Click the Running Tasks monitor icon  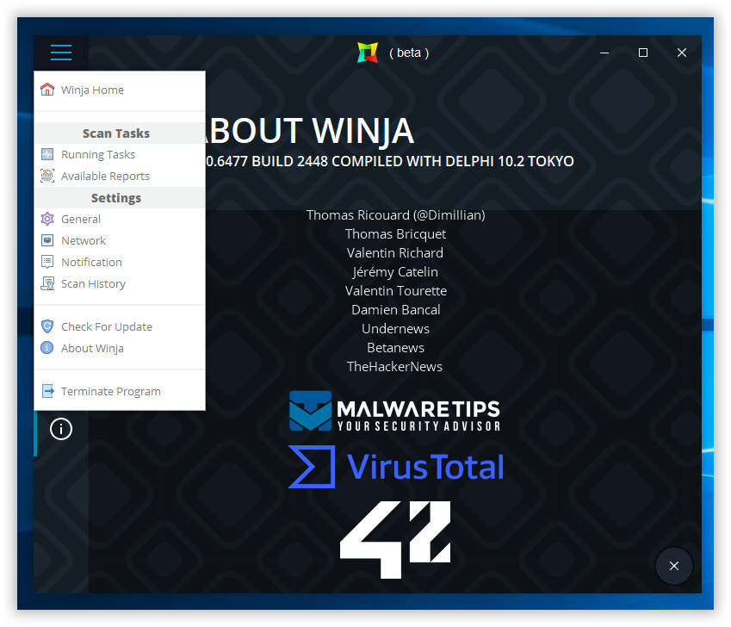[x=47, y=154]
